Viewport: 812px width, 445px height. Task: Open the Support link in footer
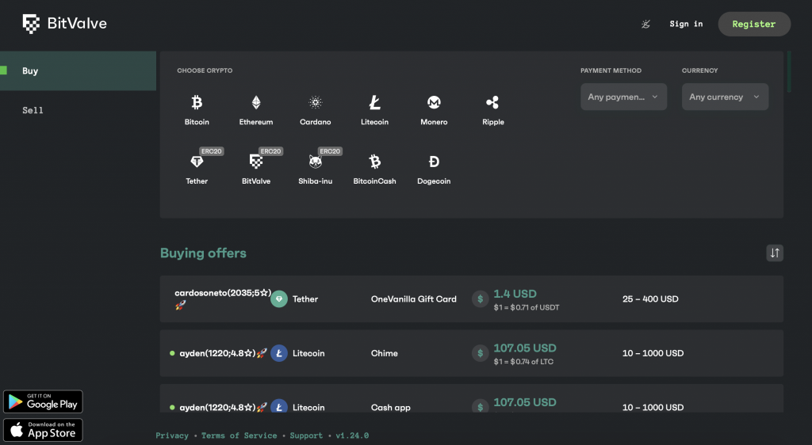tap(306, 435)
